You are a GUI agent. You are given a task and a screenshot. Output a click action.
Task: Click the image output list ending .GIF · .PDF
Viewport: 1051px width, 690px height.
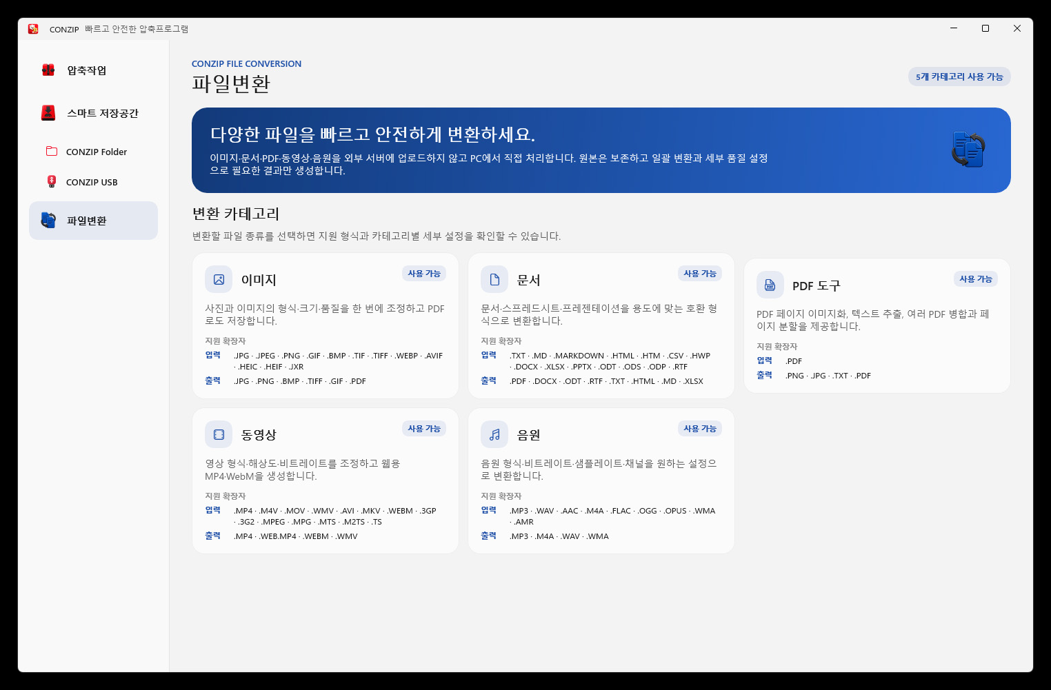(300, 381)
